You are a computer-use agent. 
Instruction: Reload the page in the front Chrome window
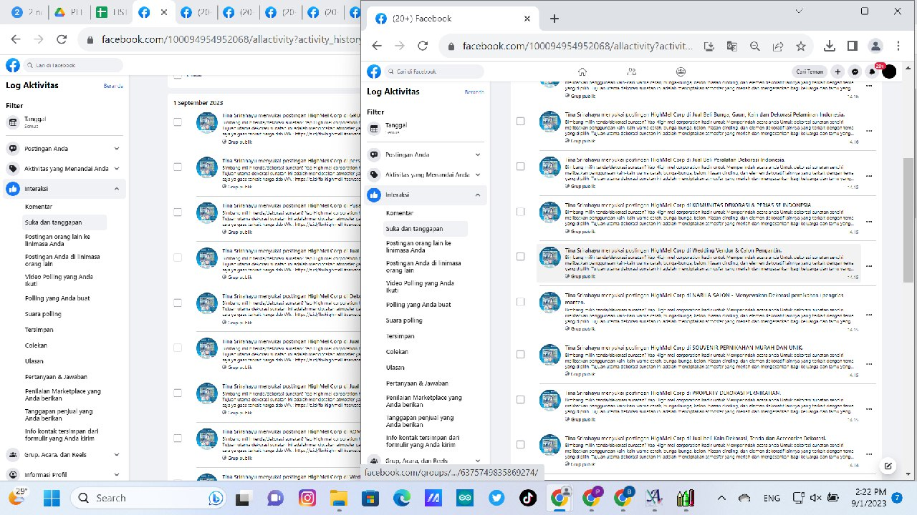(x=423, y=46)
